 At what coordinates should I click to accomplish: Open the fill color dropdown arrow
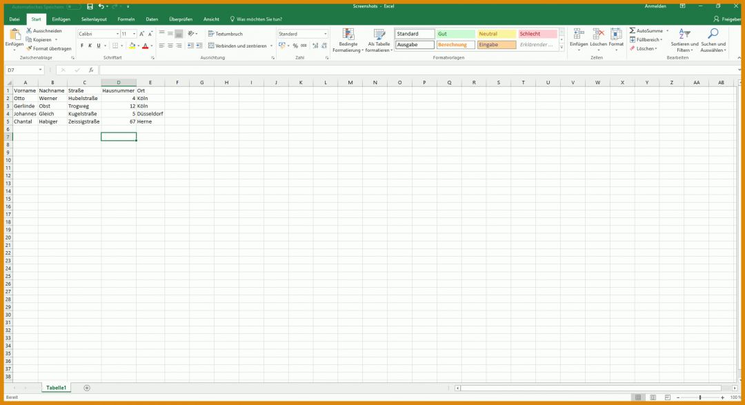(138, 46)
